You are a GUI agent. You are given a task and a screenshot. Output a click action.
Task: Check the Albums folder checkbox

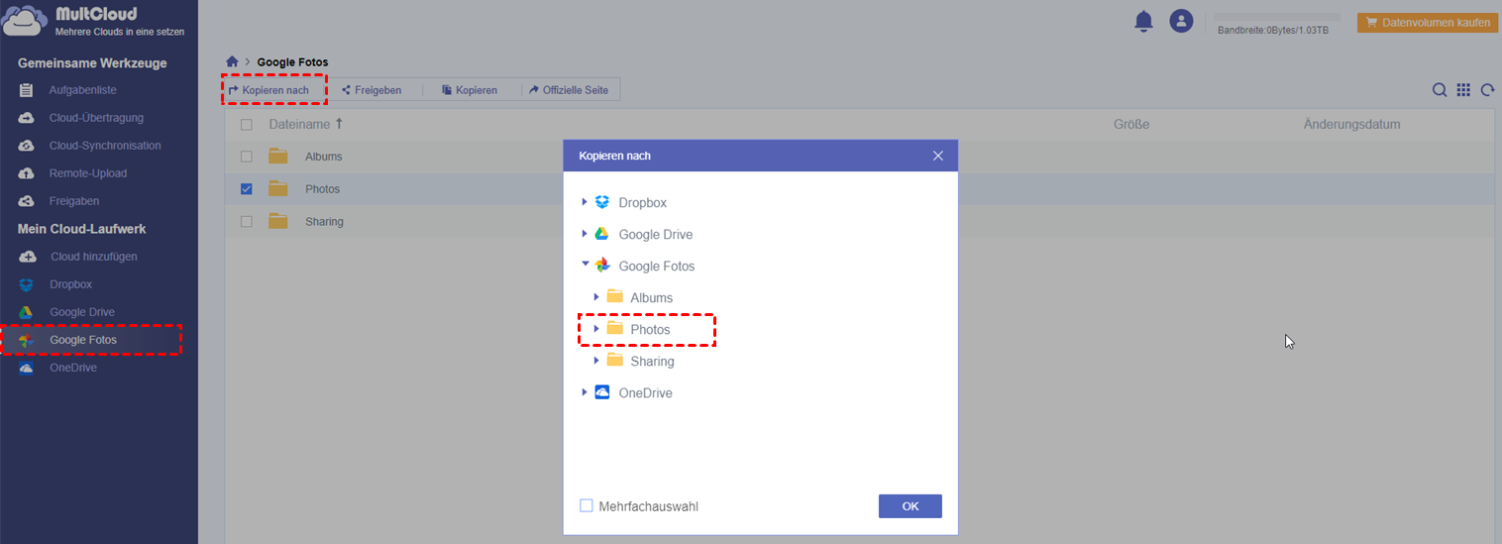(247, 157)
